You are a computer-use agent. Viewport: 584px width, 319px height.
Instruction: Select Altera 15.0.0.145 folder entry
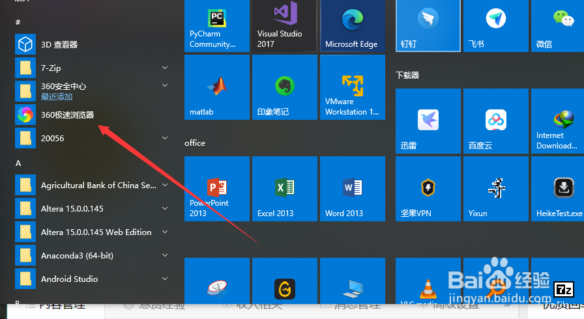[x=93, y=208]
